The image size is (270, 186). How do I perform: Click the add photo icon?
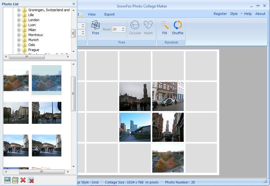(x=7, y=180)
